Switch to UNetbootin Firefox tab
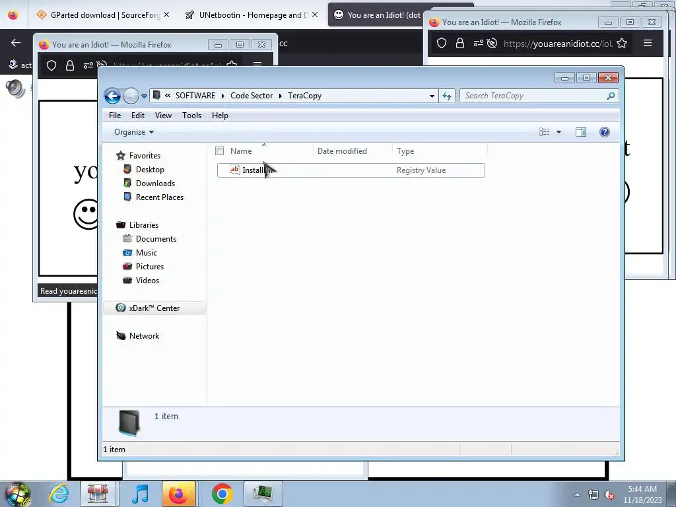 [253, 15]
